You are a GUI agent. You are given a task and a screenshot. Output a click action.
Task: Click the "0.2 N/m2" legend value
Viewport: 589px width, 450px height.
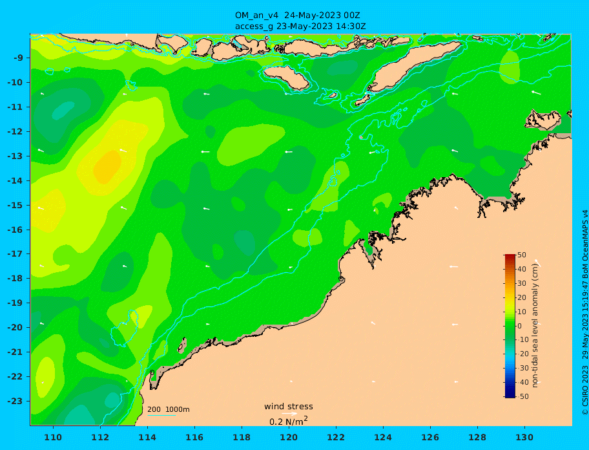click(289, 421)
